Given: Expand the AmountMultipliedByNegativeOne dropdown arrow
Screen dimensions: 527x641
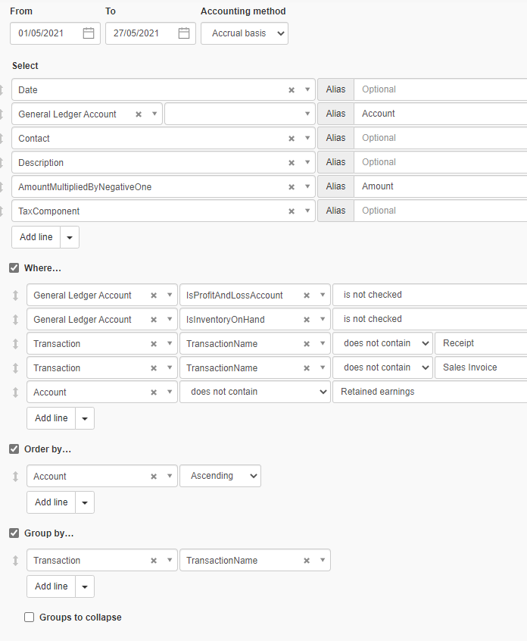Looking at the screenshot, I should 307,186.
